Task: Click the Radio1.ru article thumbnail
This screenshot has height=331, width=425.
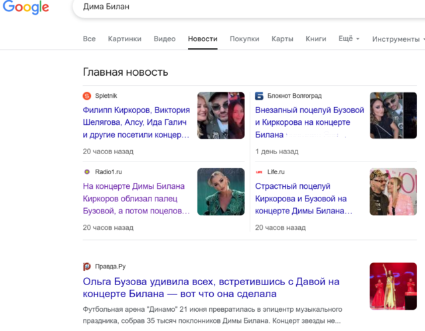Action: tap(221, 192)
